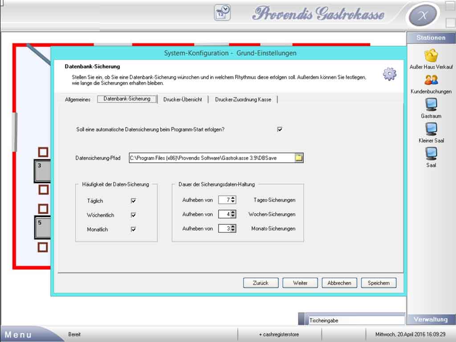This screenshot has height=342, width=456.
Task: Select the Datenbank-Sicherung tab
Action: (x=127, y=99)
